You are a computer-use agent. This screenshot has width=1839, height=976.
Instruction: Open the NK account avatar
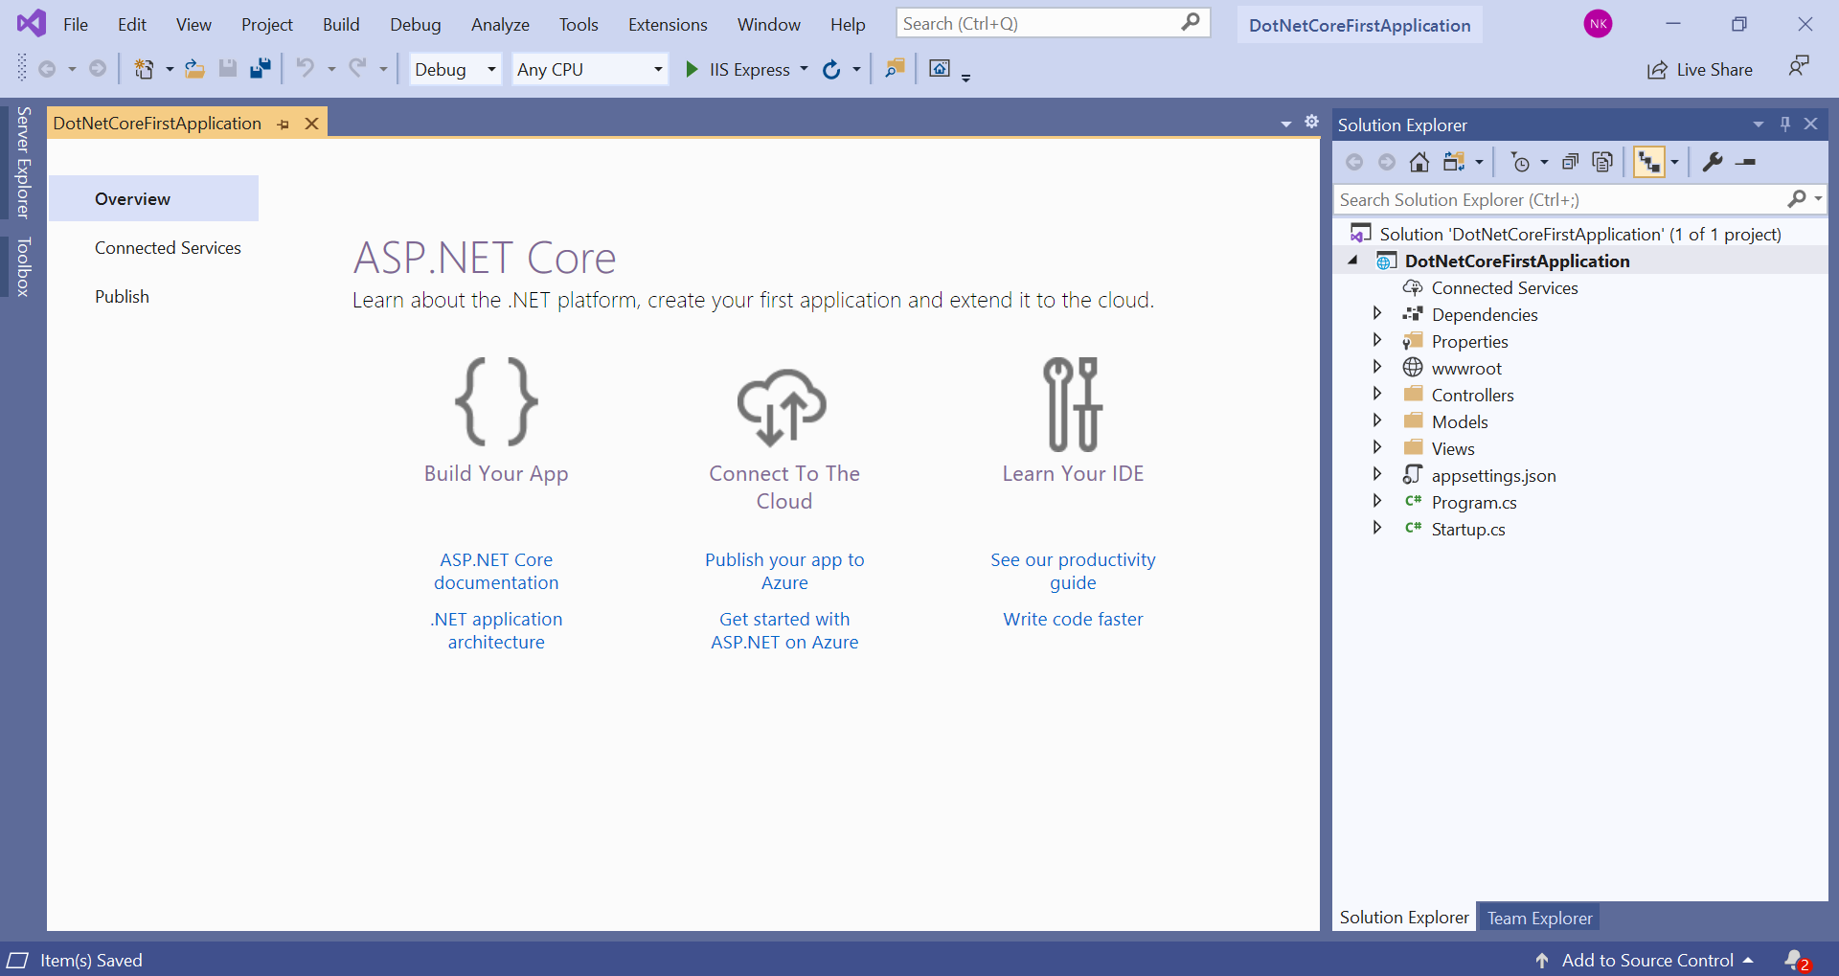click(x=1598, y=24)
